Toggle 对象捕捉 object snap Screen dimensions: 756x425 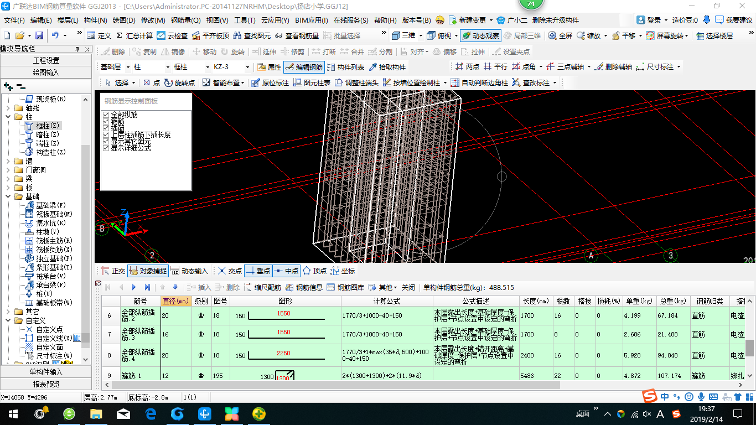coord(148,271)
